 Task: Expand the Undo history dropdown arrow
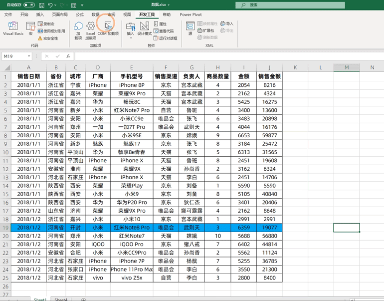(55, 5)
